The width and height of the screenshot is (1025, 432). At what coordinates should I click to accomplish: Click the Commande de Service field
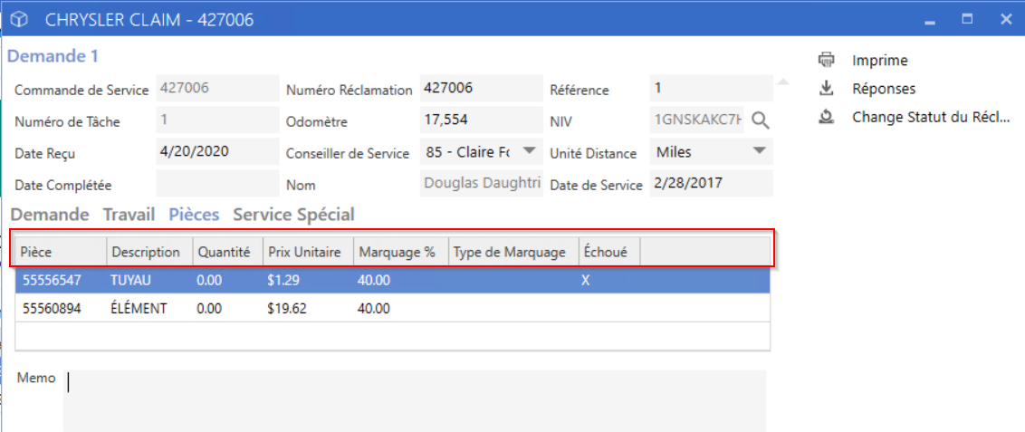click(x=217, y=88)
